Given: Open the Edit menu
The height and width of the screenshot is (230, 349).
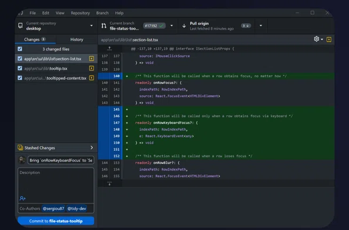Looking at the screenshot, I should pos(46,13).
